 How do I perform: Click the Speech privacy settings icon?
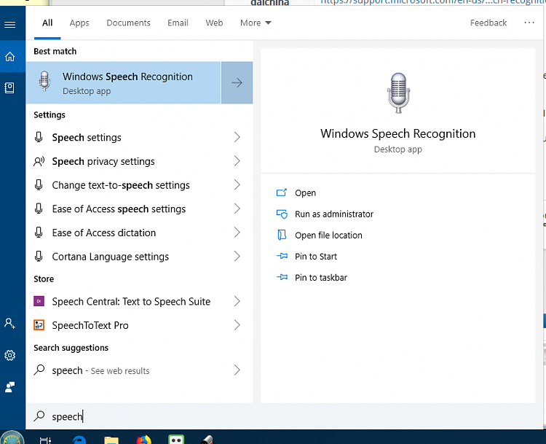[39, 161]
